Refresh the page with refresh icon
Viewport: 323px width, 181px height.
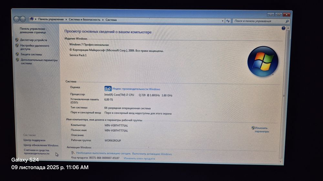(228, 21)
